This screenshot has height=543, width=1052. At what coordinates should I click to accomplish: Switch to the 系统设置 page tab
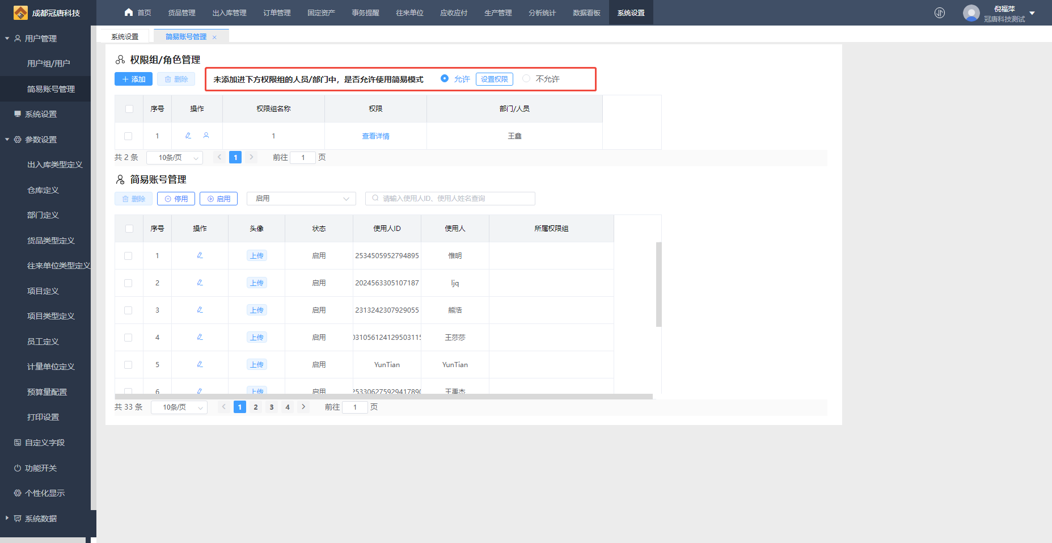pos(125,37)
